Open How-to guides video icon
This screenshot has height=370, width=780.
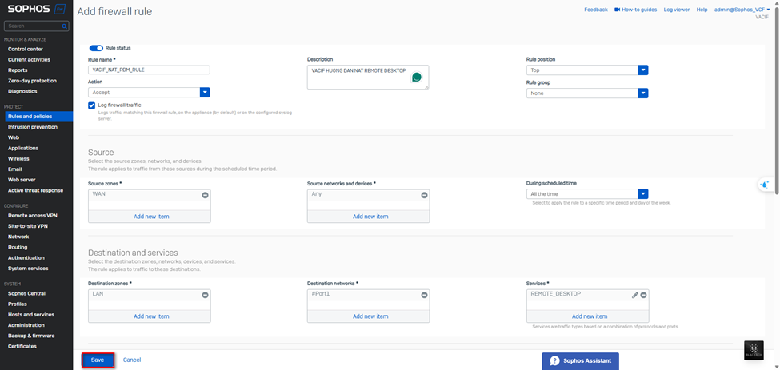(x=618, y=10)
